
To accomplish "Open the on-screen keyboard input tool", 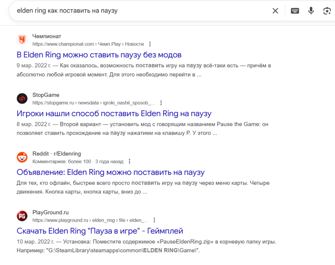I will click(x=295, y=11).
